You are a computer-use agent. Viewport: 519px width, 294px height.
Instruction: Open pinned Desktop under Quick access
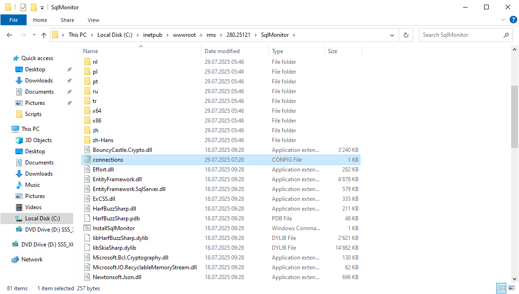coord(35,69)
